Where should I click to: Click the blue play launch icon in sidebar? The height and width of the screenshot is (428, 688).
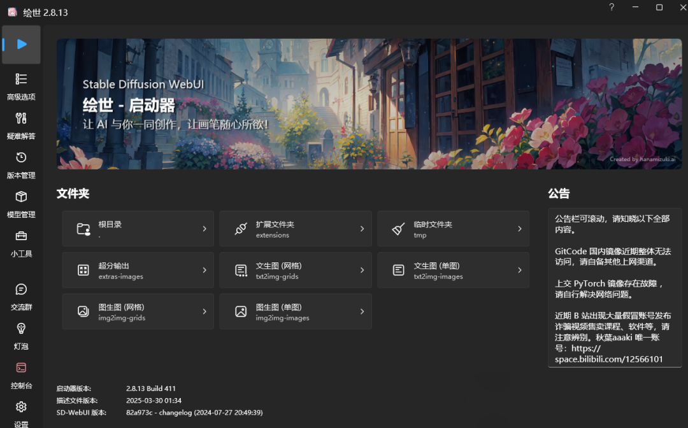coord(22,45)
